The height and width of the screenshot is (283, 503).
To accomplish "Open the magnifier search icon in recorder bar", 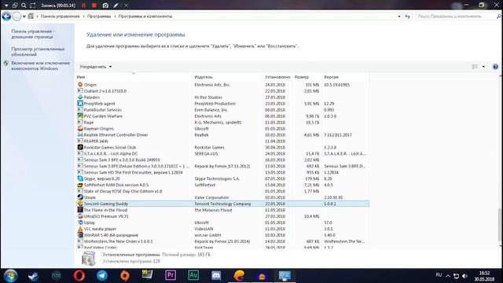I will (24, 6).
